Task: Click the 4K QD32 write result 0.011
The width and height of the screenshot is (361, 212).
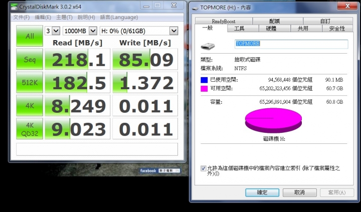Action: click(145, 129)
